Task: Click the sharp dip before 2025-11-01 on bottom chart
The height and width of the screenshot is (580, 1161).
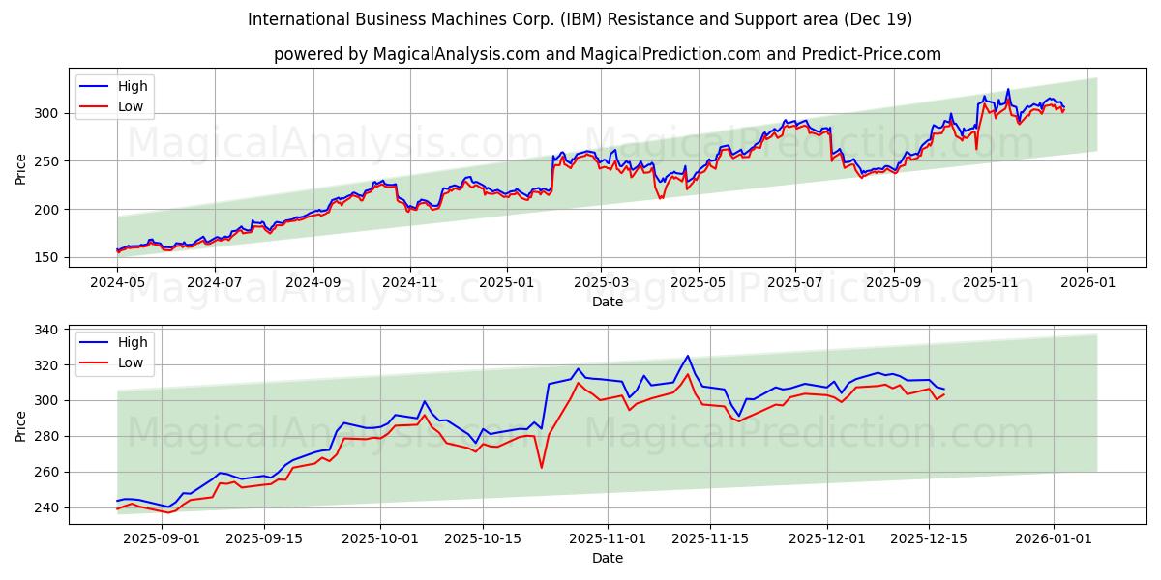Action: [543, 468]
